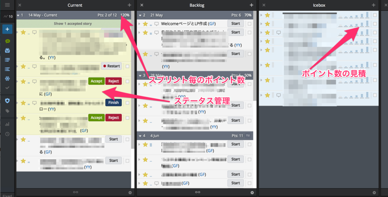Open the Backlog panel footer gear settings
The image size is (388, 197).
tap(252, 193)
